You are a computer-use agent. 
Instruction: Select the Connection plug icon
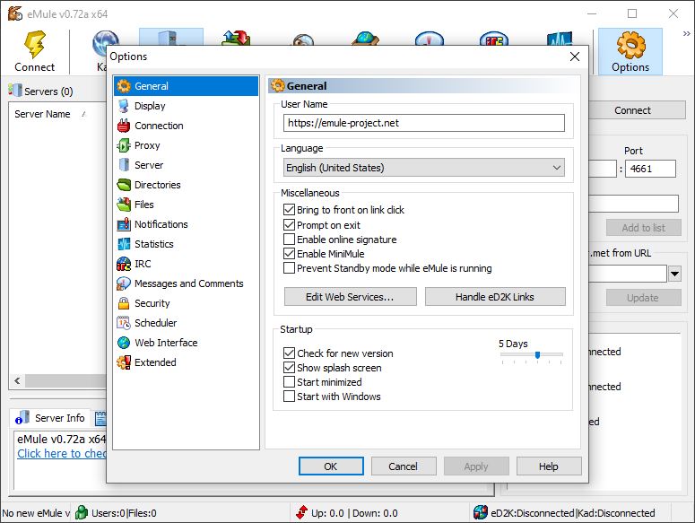(x=124, y=126)
